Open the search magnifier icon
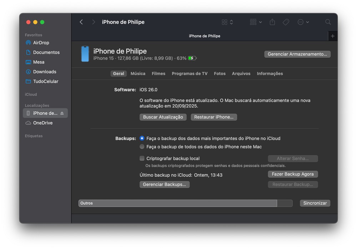 click(328, 22)
